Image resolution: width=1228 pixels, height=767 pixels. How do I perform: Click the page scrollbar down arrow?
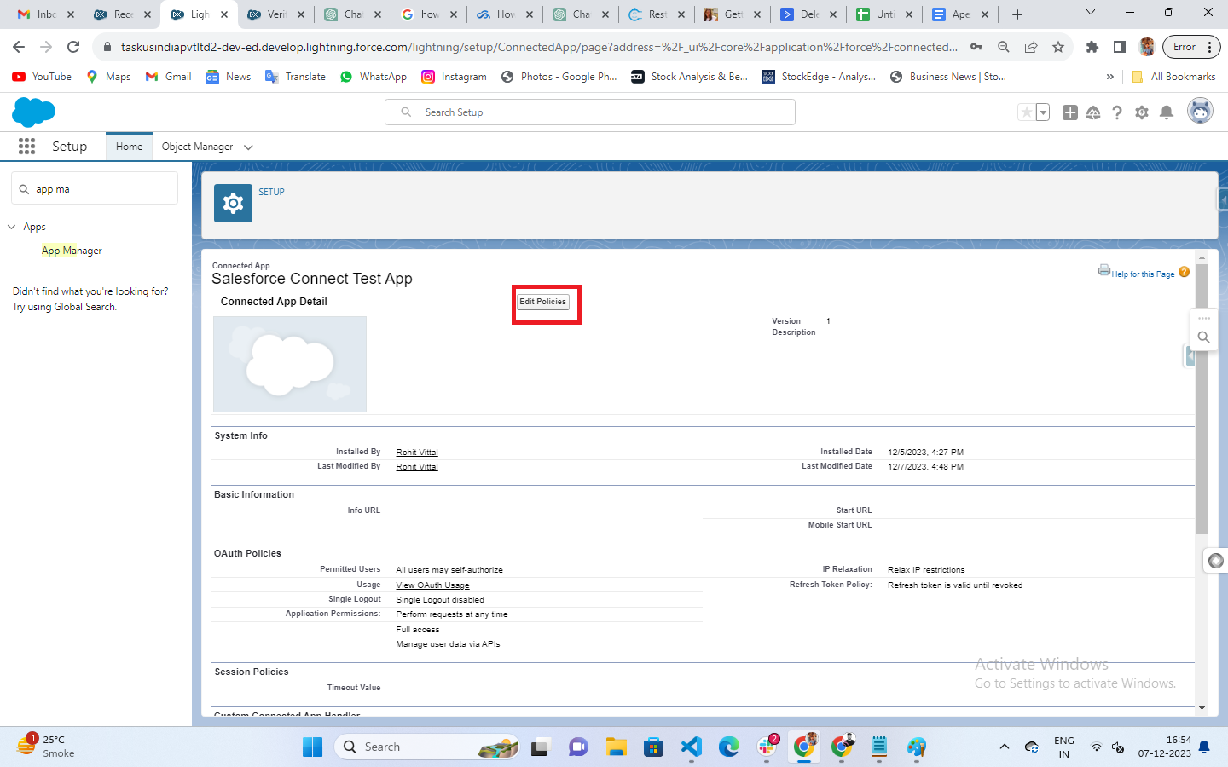coord(1202,708)
